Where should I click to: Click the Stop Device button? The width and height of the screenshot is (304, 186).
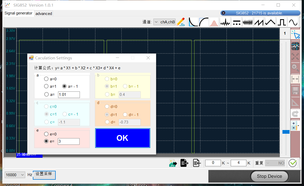(270, 176)
